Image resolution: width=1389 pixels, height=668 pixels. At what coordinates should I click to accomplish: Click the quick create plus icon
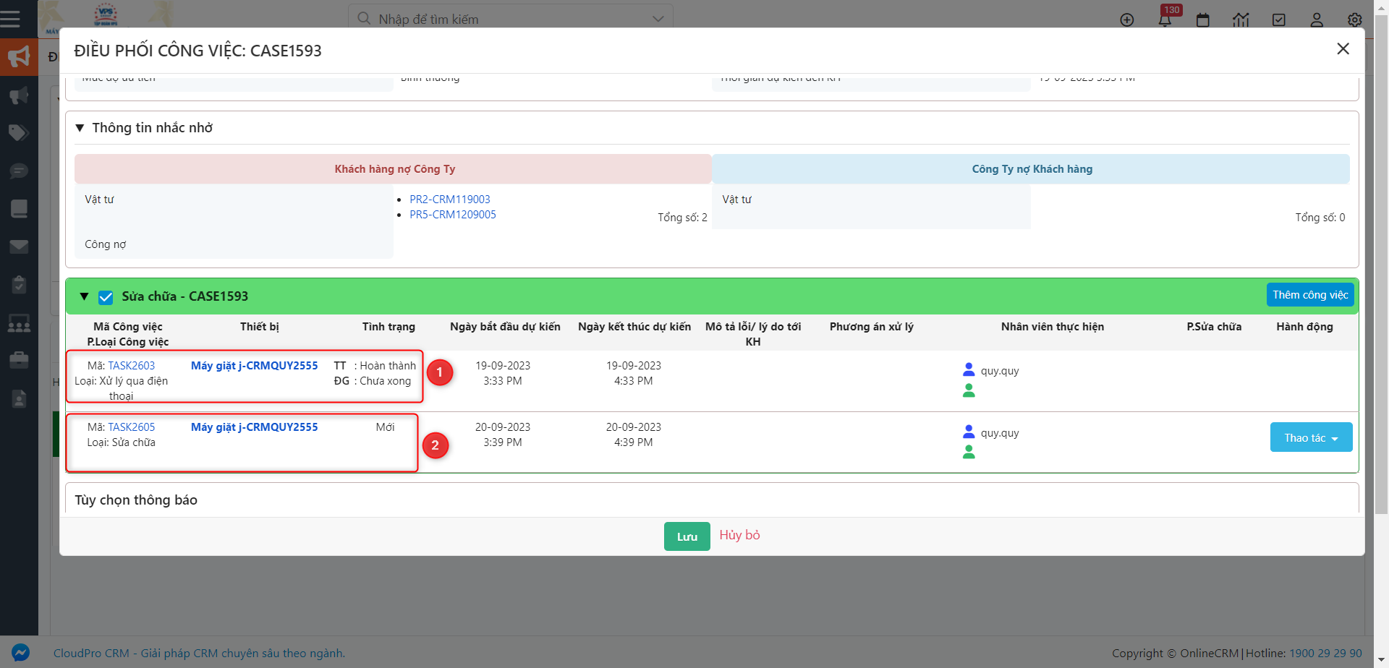tap(1127, 20)
